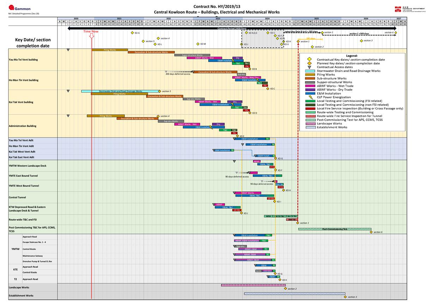Click the 2025 year header in timeline

tap(316, 18)
